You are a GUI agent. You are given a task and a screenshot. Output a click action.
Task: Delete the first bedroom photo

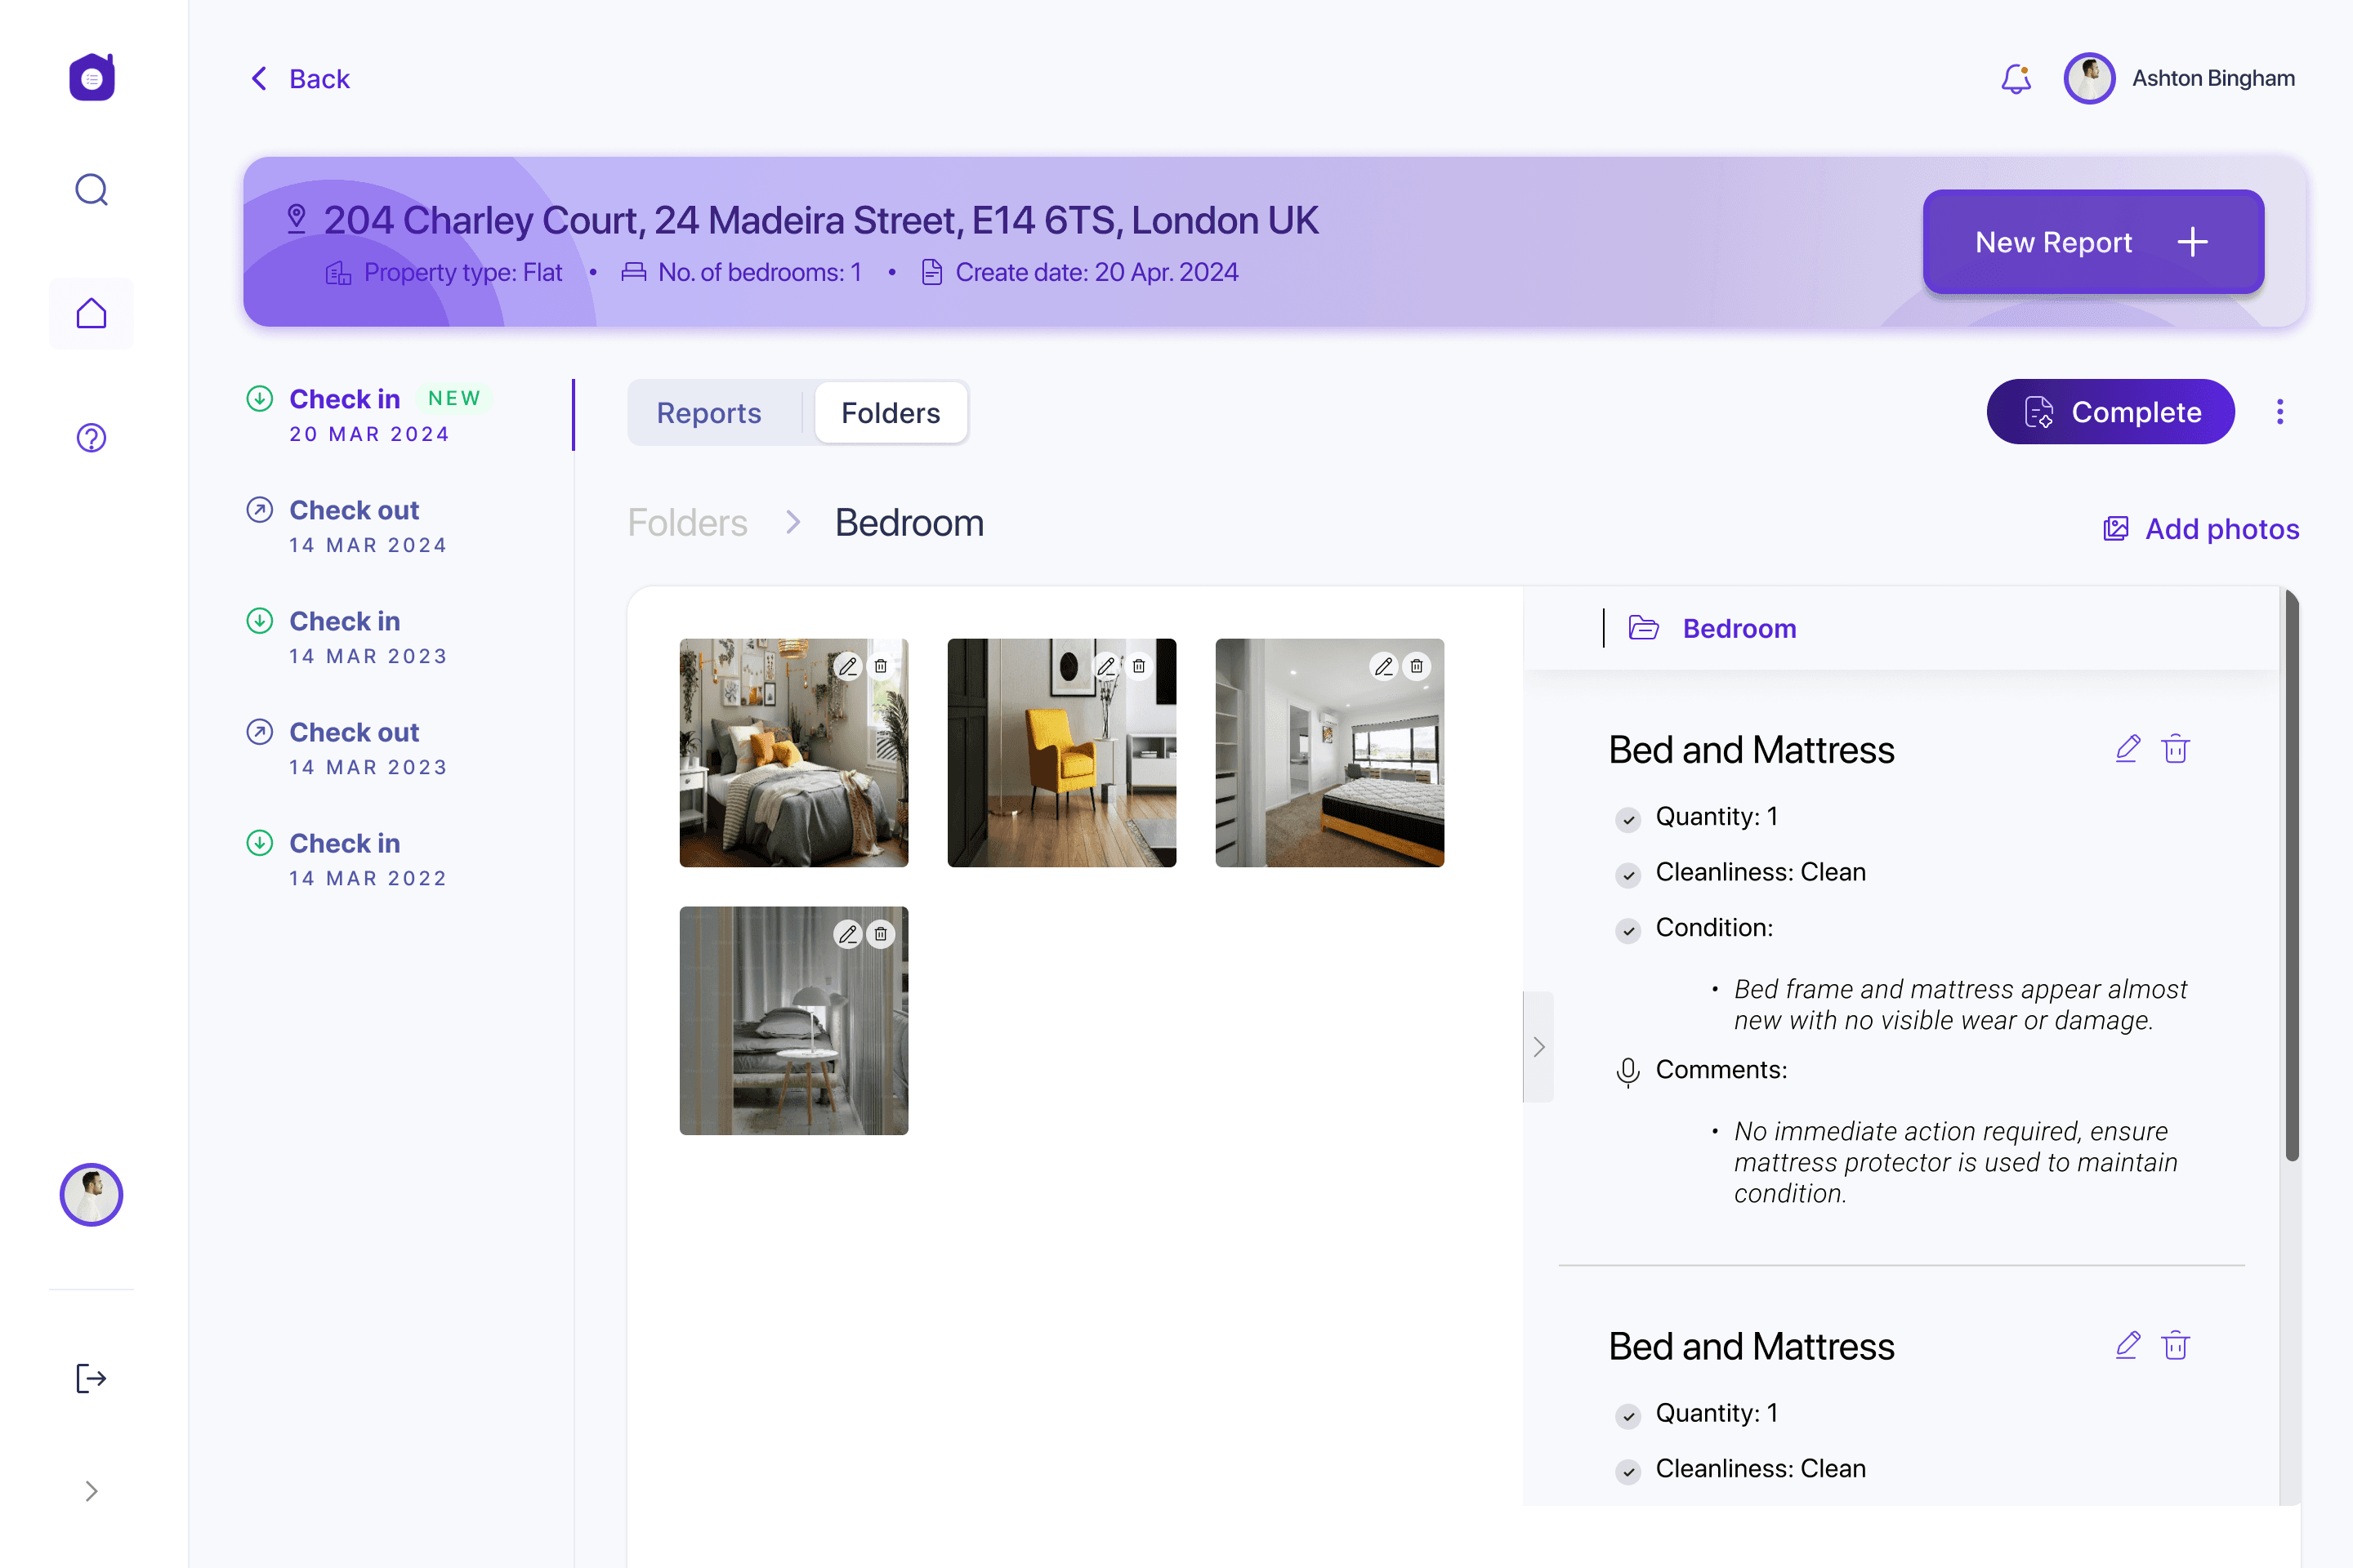[x=881, y=666]
